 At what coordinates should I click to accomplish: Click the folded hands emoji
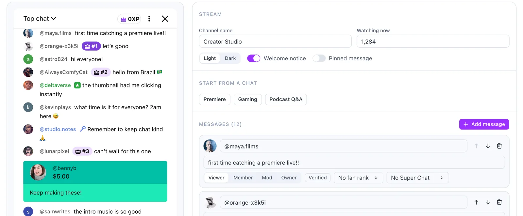(42, 138)
